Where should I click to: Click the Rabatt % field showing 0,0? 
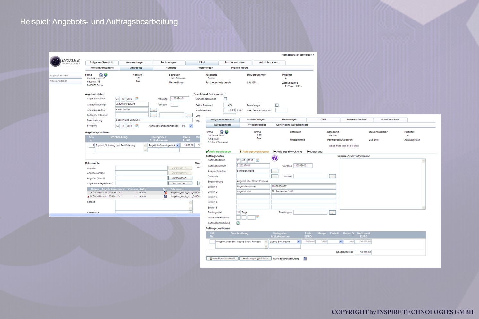click(349, 242)
